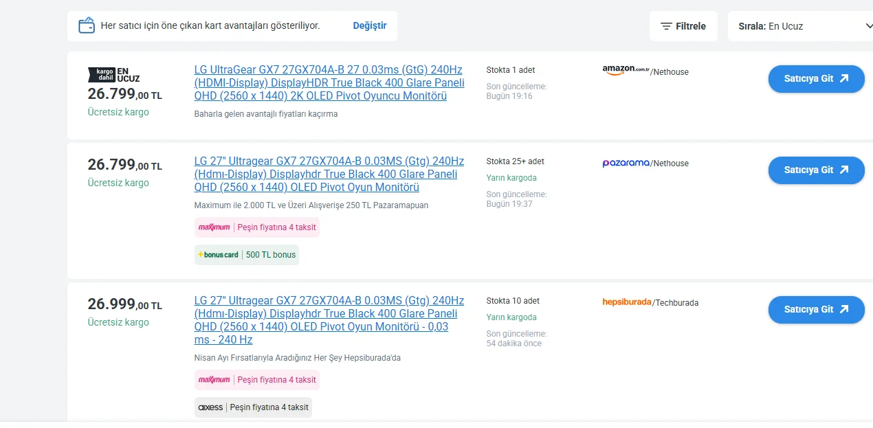Click the Stokta 1 adet text

click(511, 70)
